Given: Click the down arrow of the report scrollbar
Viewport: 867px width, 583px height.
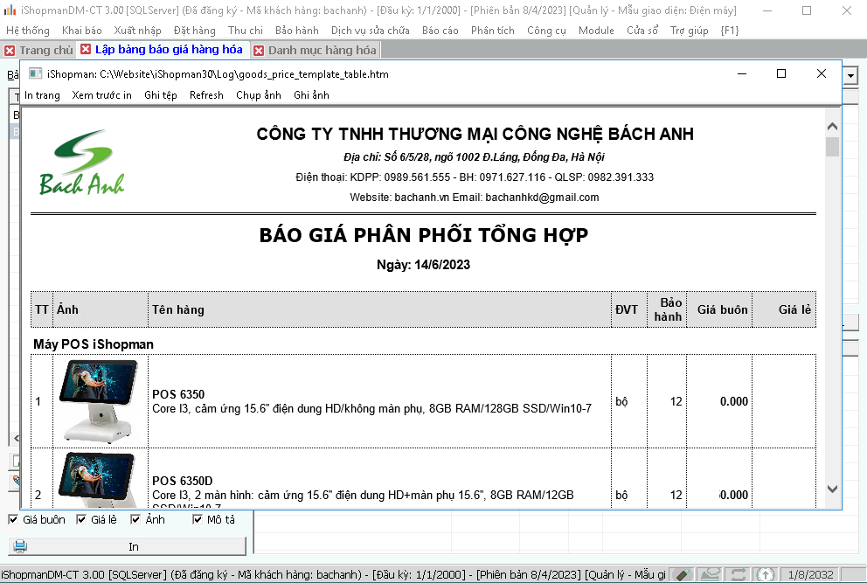Looking at the screenshot, I should pyautogui.click(x=832, y=489).
